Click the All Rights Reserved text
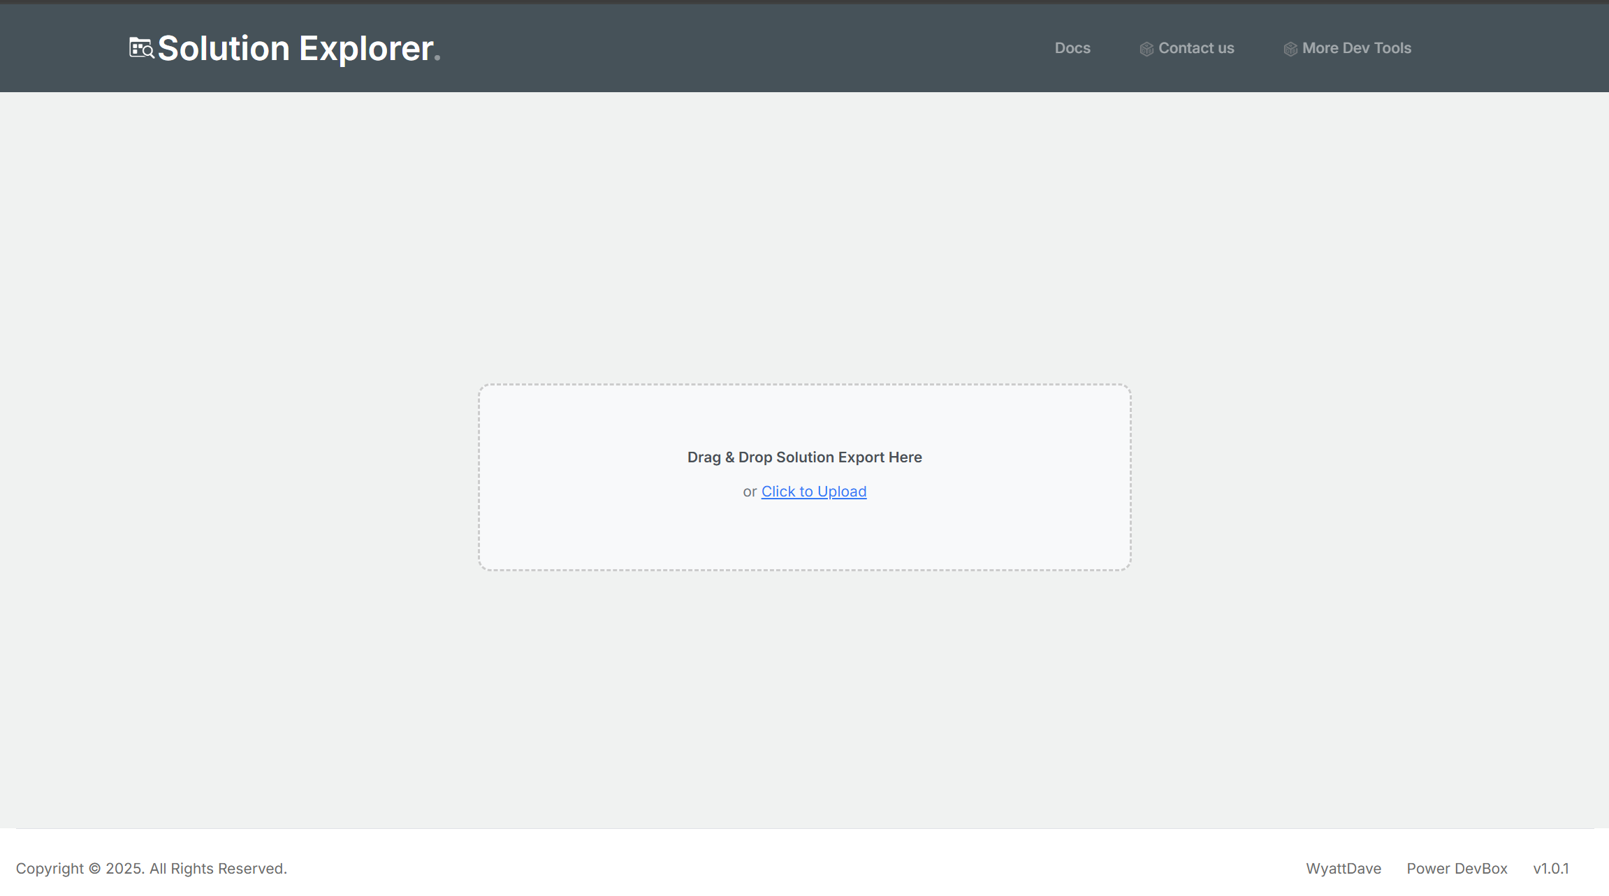The height and width of the screenshot is (896, 1609). coord(218,868)
